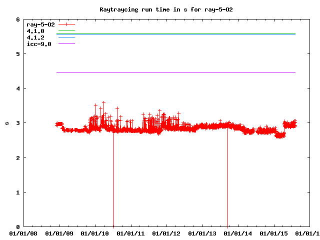Click the green horizontal line near 5.6

click(175, 33)
